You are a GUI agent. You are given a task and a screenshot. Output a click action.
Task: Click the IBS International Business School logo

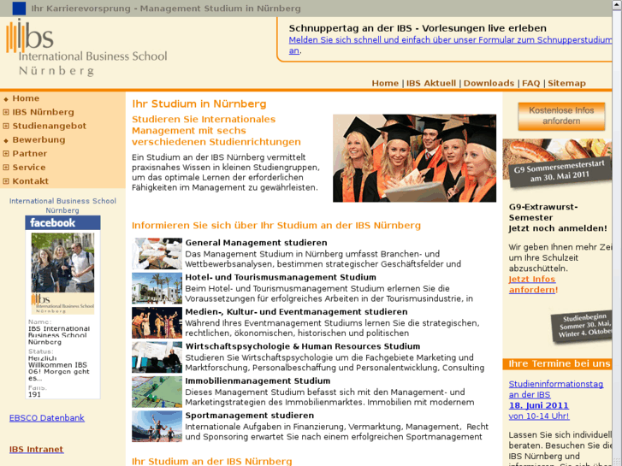[x=86, y=48]
